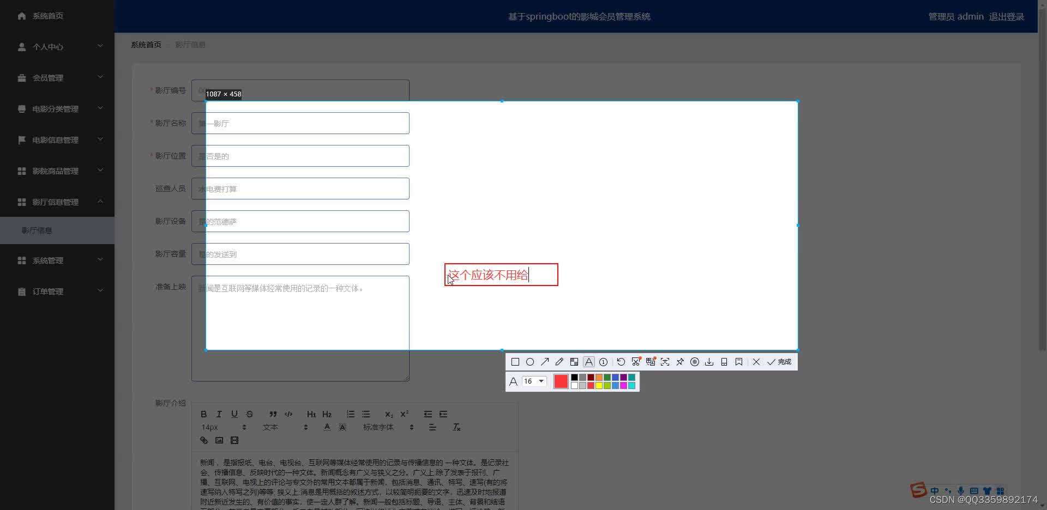Click the 系统首页 breadcrumb link
Image resolution: width=1047 pixels, height=510 pixels.
click(x=146, y=45)
